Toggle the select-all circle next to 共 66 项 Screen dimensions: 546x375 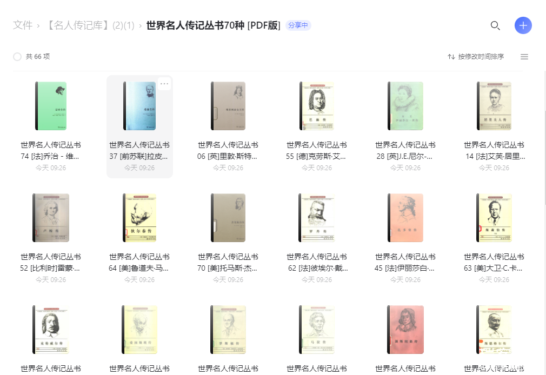(17, 57)
